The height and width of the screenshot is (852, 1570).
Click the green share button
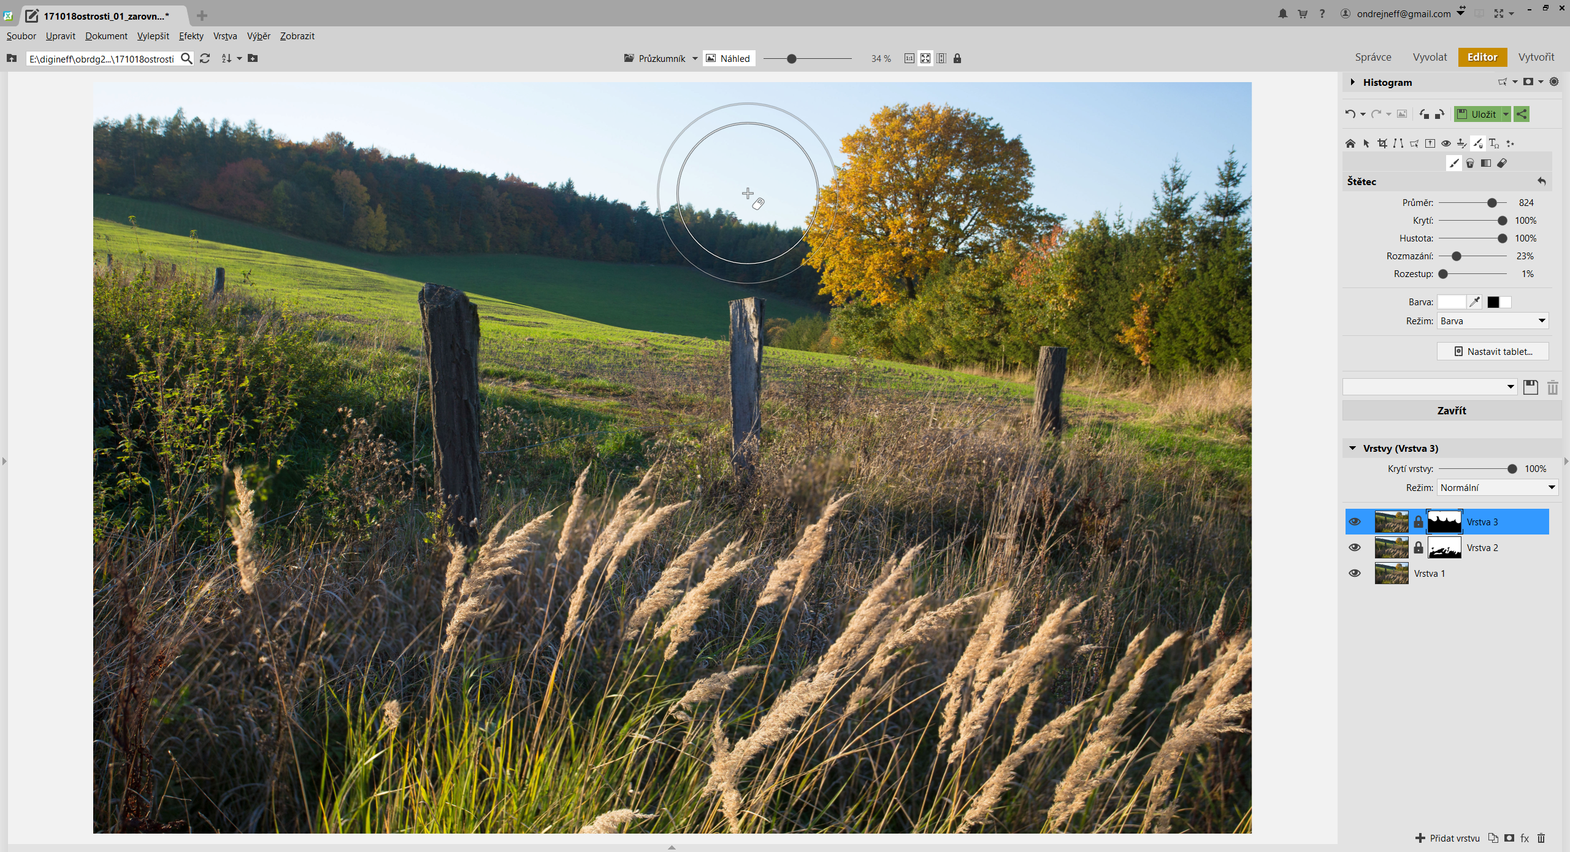pos(1521,114)
